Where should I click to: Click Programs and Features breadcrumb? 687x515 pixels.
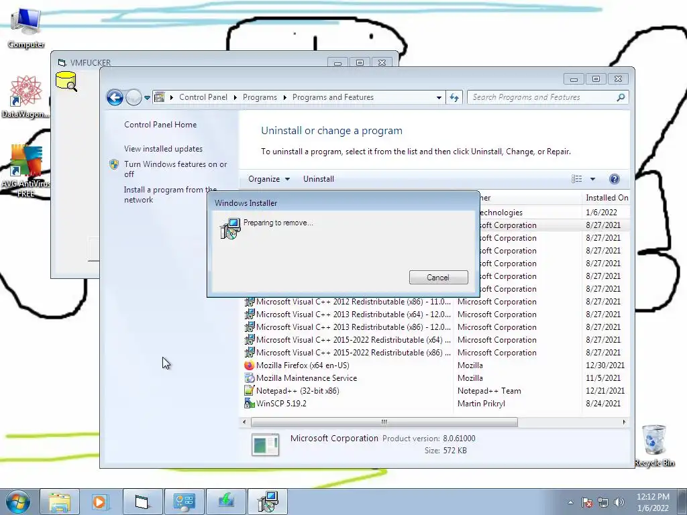tap(333, 97)
